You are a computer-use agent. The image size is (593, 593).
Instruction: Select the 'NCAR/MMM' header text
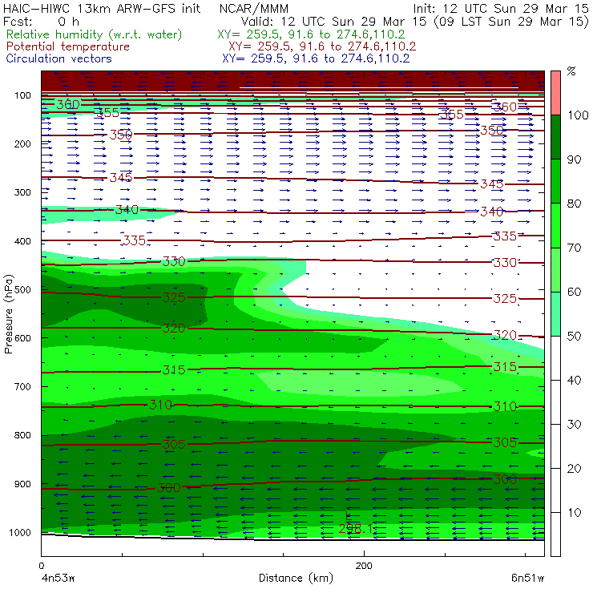pyautogui.click(x=254, y=9)
